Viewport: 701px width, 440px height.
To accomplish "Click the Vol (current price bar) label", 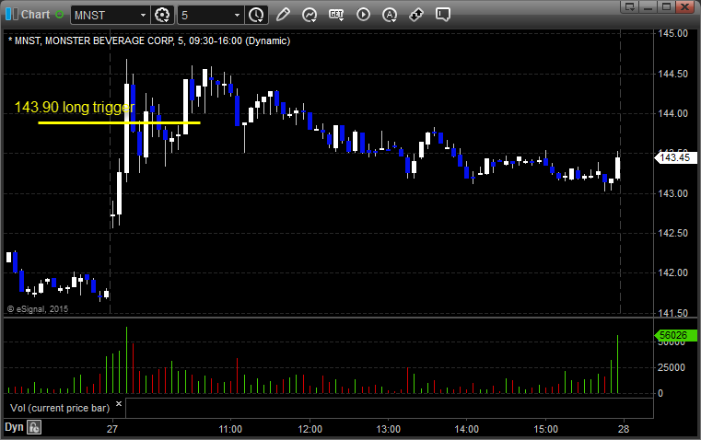I will click(60, 408).
